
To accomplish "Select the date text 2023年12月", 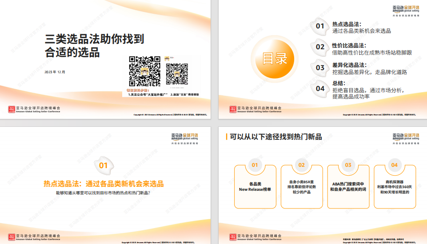I will 55,72.
